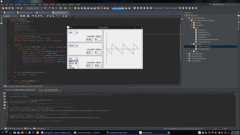Open Firefox from the taskbar
Screen dimensions: 240x135
click(x=22, y=133)
